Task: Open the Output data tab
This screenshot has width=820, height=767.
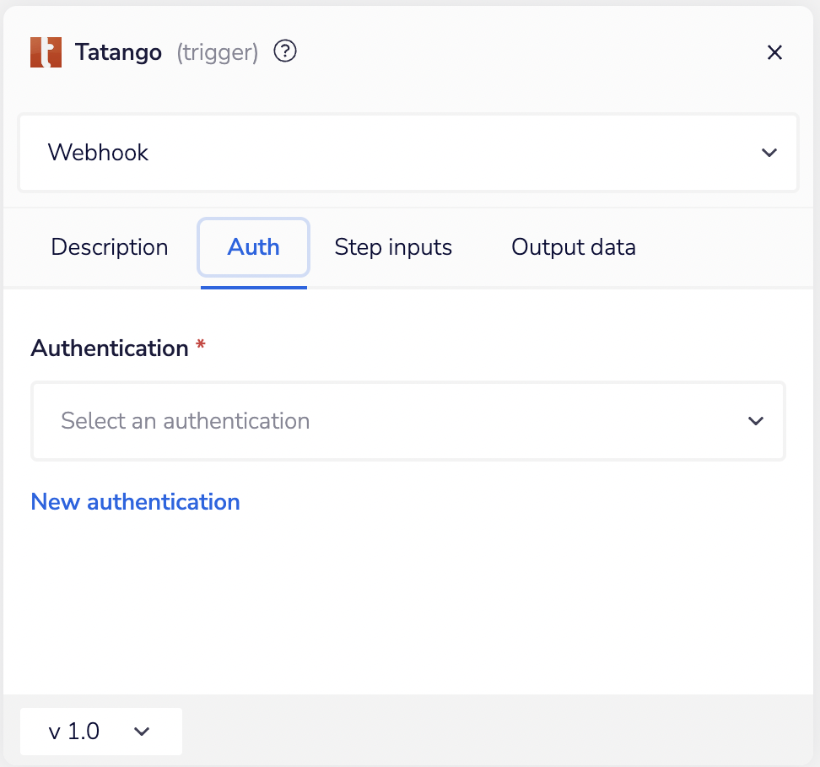Action: click(x=574, y=247)
